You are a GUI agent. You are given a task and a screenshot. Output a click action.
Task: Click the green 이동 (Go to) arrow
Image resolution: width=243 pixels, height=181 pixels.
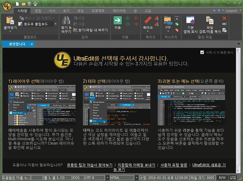point(118,20)
